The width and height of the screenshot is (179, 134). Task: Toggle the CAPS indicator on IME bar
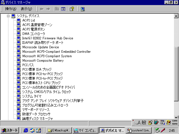(175, 121)
